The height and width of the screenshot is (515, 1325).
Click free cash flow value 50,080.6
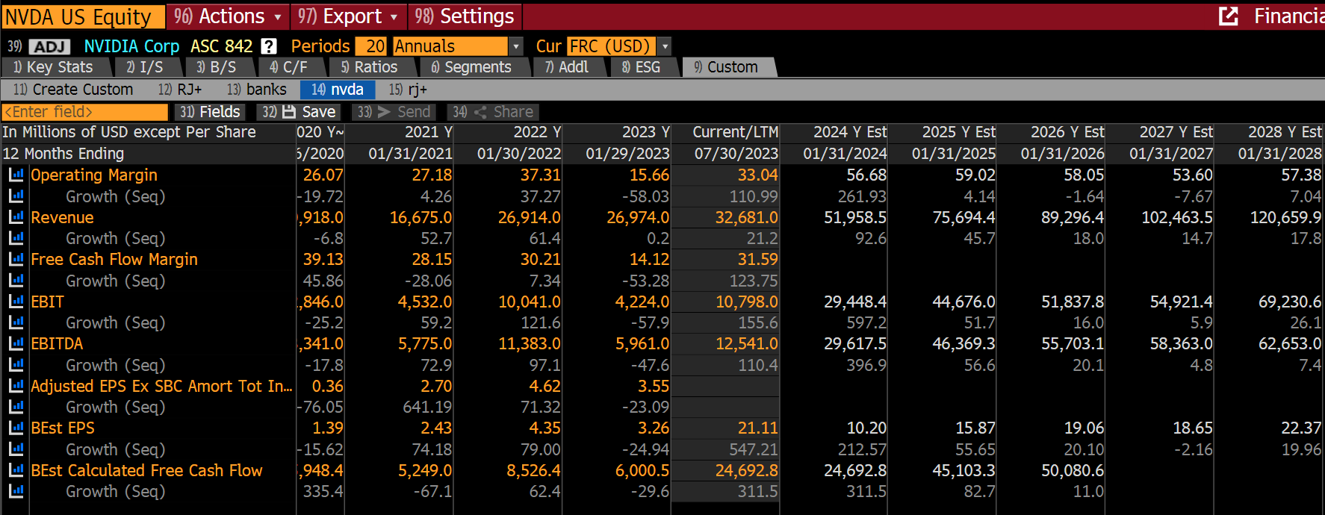[1073, 470]
